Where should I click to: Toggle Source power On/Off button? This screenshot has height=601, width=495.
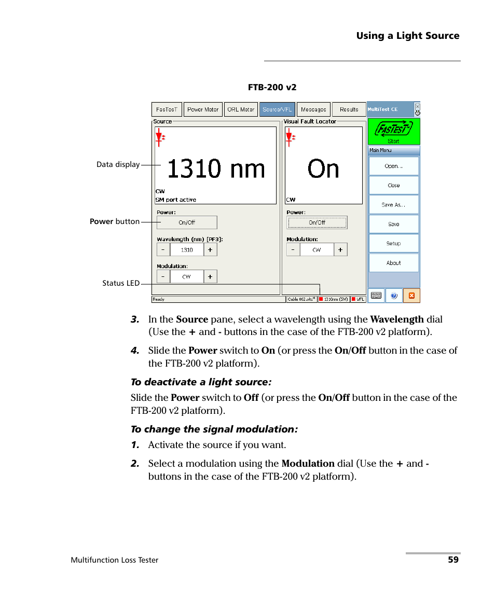tap(187, 222)
